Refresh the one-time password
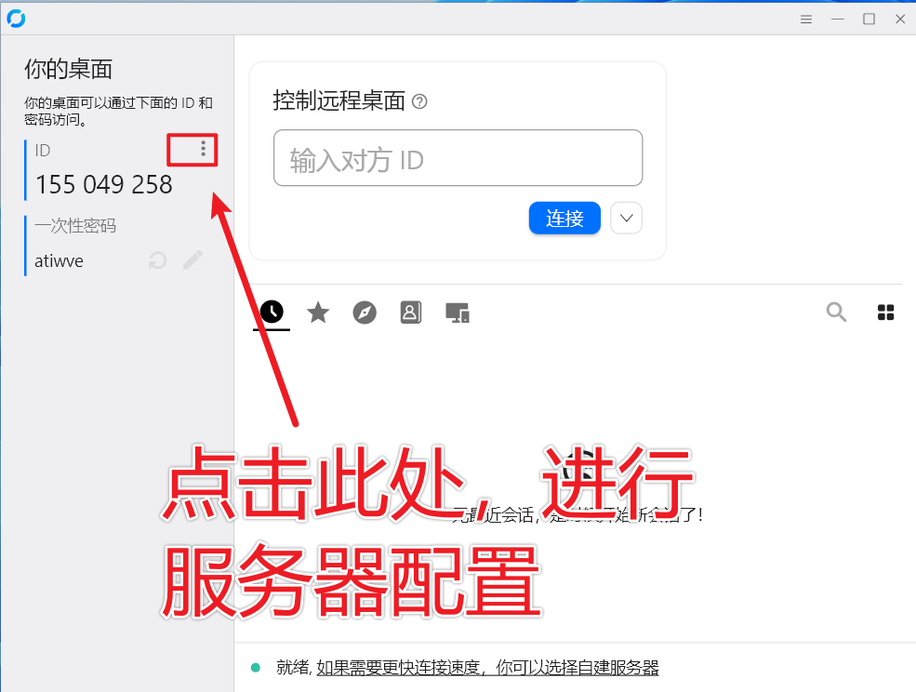The width and height of the screenshot is (916, 692). tap(158, 261)
